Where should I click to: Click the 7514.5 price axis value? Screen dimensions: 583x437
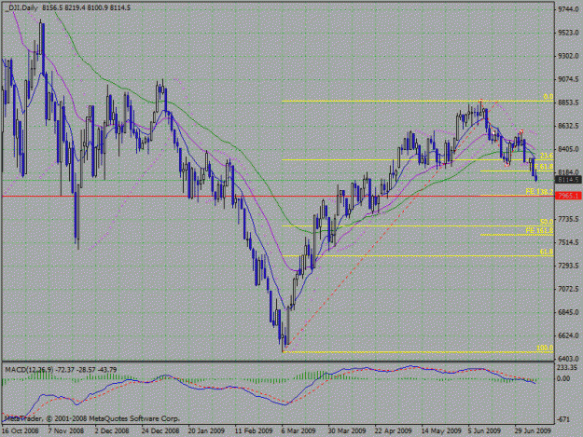pyautogui.click(x=568, y=242)
